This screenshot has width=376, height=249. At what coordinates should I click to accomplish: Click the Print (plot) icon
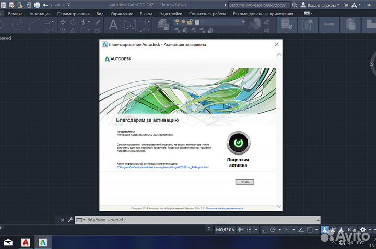coord(37,5)
